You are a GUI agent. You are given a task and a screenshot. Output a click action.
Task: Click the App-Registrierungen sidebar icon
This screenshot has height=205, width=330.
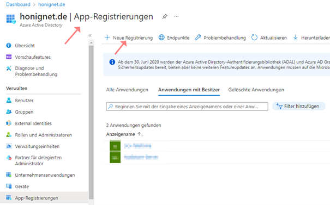pos(9,197)
